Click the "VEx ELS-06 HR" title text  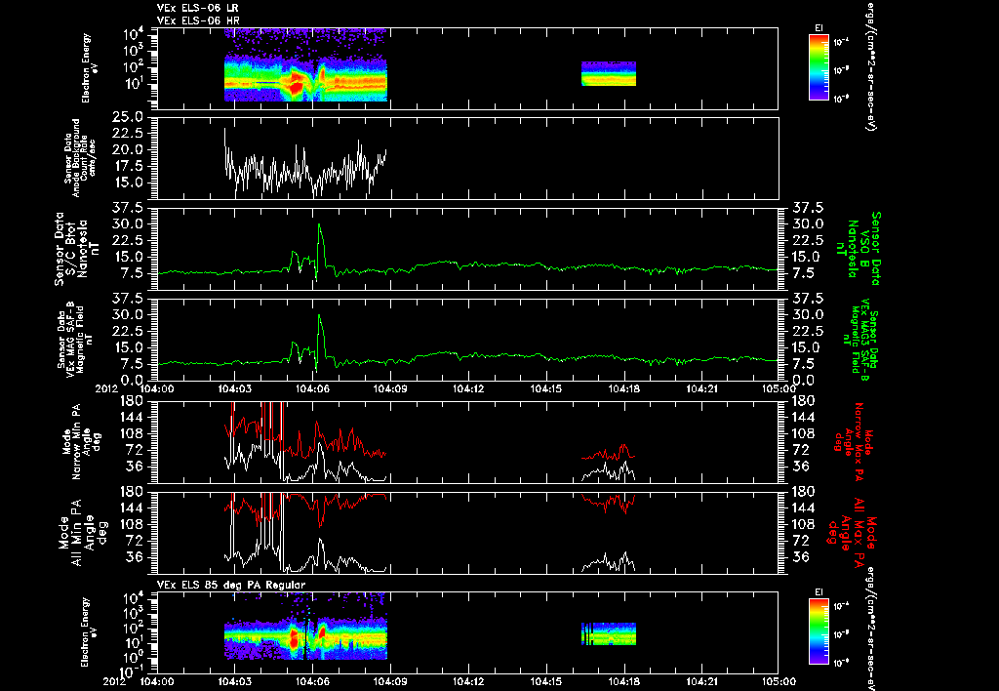pos(197,20)
